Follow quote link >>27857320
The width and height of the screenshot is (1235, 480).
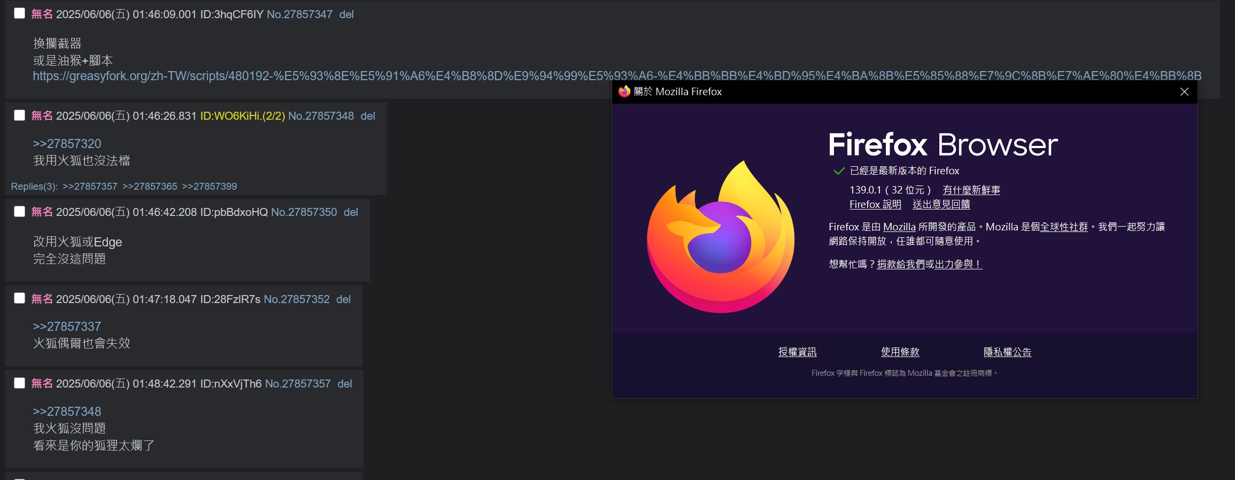coord(67,144)
